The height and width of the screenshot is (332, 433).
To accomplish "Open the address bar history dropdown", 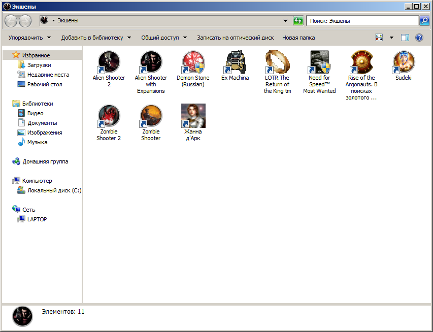I will [286, 21].
